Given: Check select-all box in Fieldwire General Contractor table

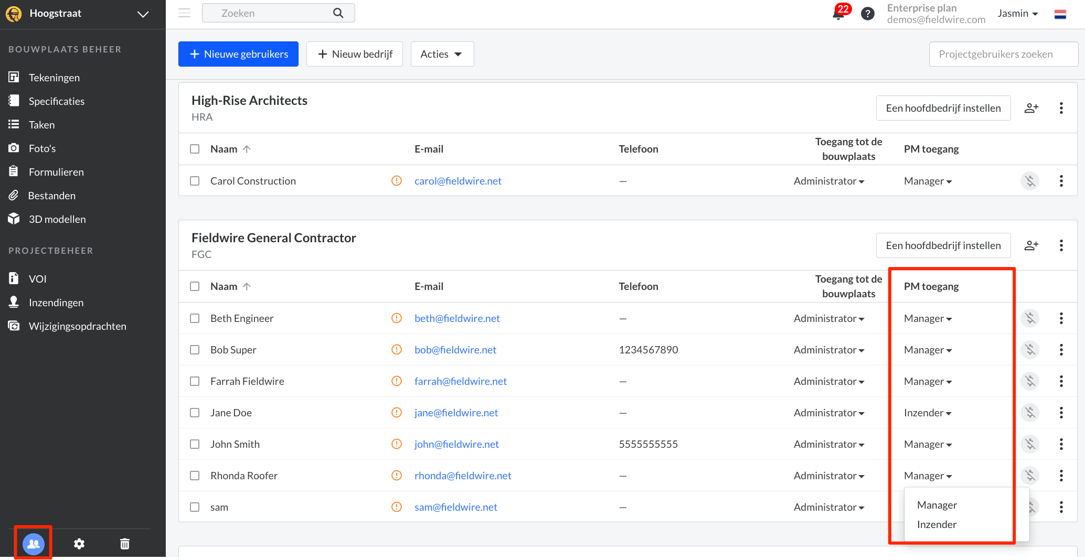Looking at the screenshot, I should (x=195, y=286).
